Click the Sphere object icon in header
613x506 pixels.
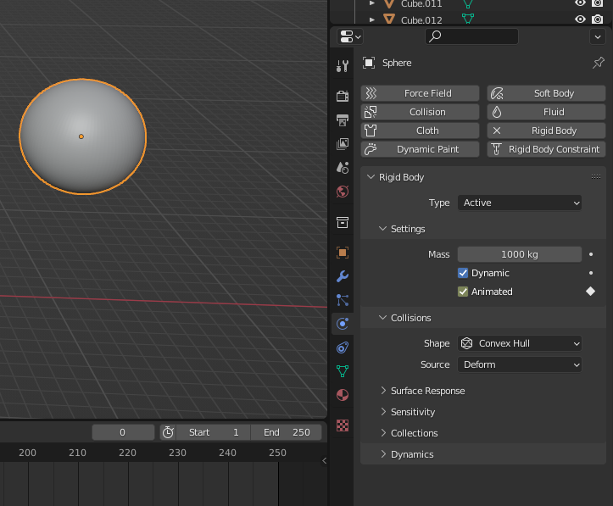[x=369, y=63]
